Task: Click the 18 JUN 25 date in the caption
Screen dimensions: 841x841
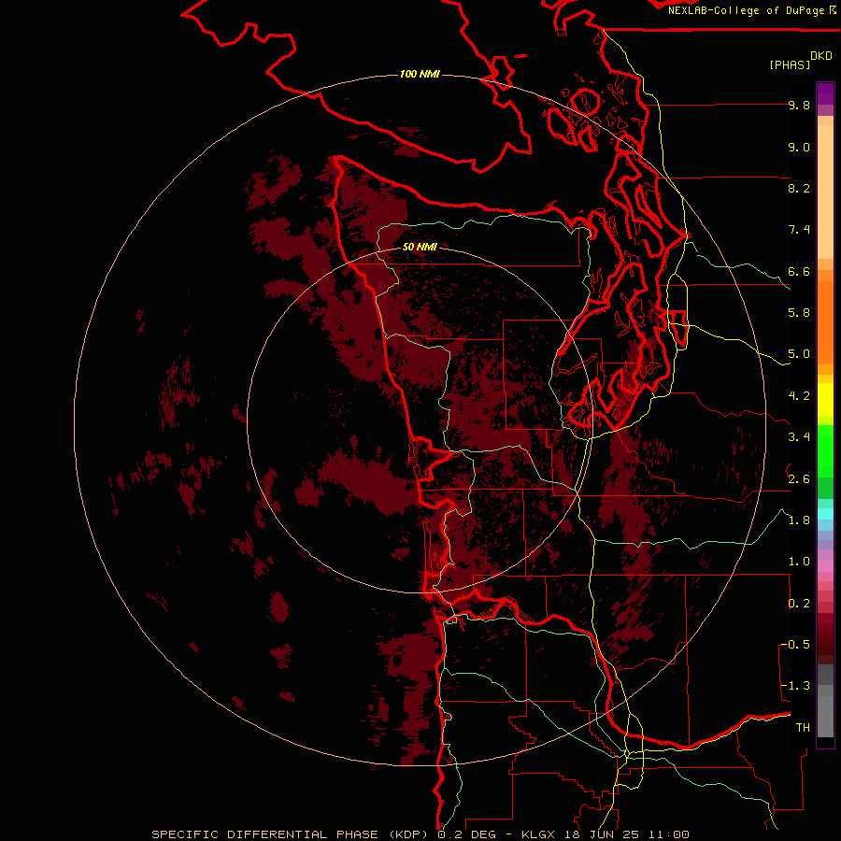Action: coord(603,834)
